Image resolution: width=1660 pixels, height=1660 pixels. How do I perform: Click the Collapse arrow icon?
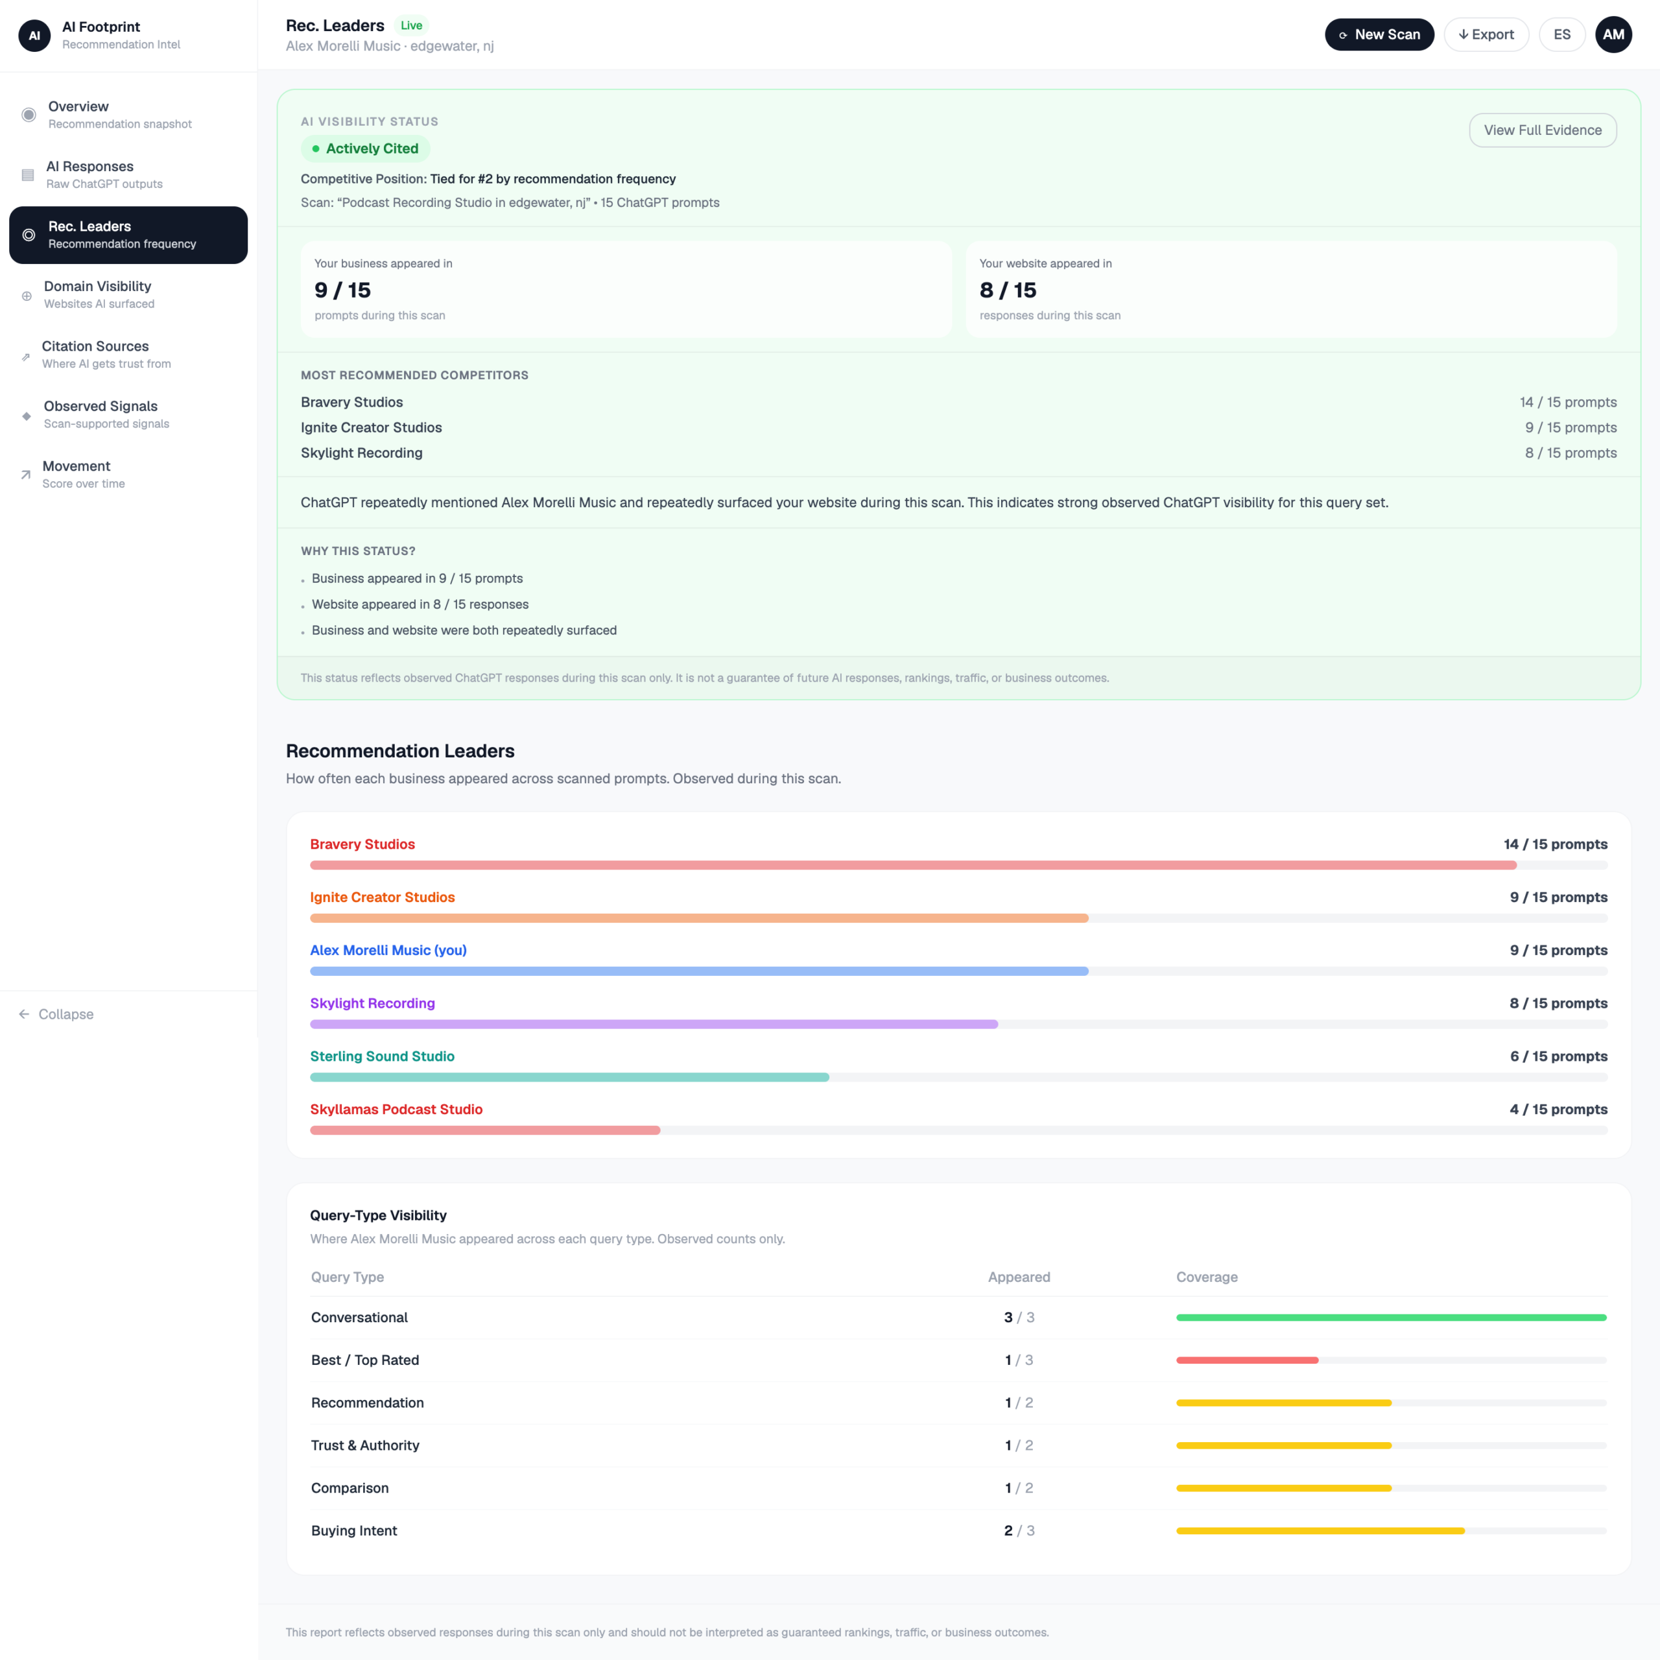point(24,1014)
